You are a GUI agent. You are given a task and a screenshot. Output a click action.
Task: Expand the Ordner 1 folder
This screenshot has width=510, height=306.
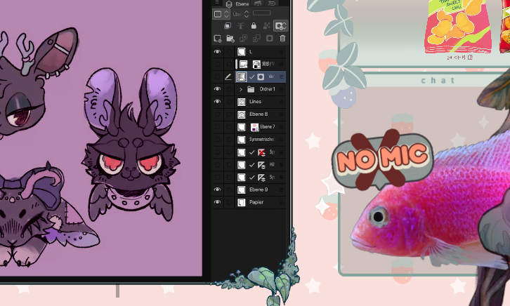(x=241, y=89)
